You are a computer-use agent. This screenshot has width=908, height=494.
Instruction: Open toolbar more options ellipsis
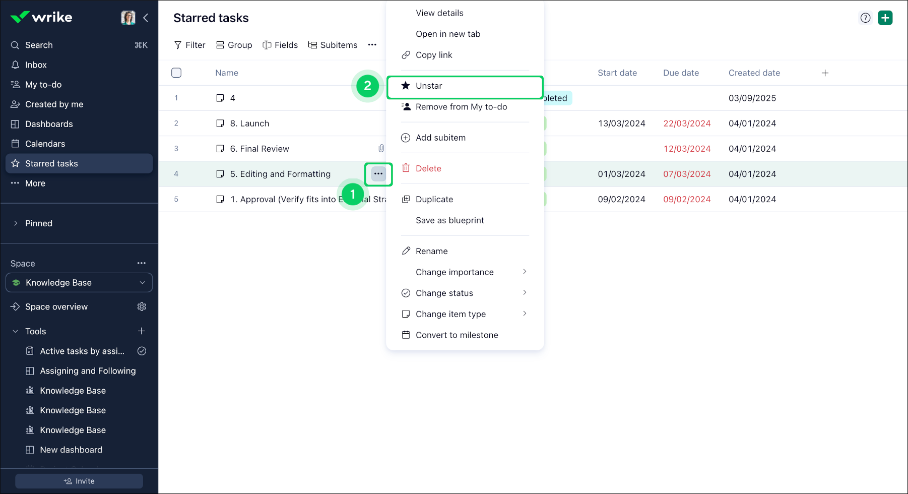coord(372,45)
